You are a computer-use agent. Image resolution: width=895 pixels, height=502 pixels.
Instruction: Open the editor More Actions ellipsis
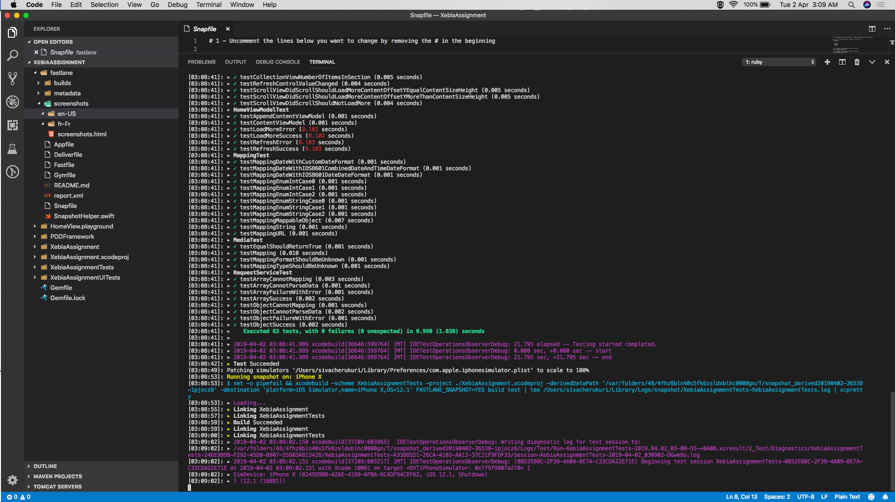pos(887,29)
